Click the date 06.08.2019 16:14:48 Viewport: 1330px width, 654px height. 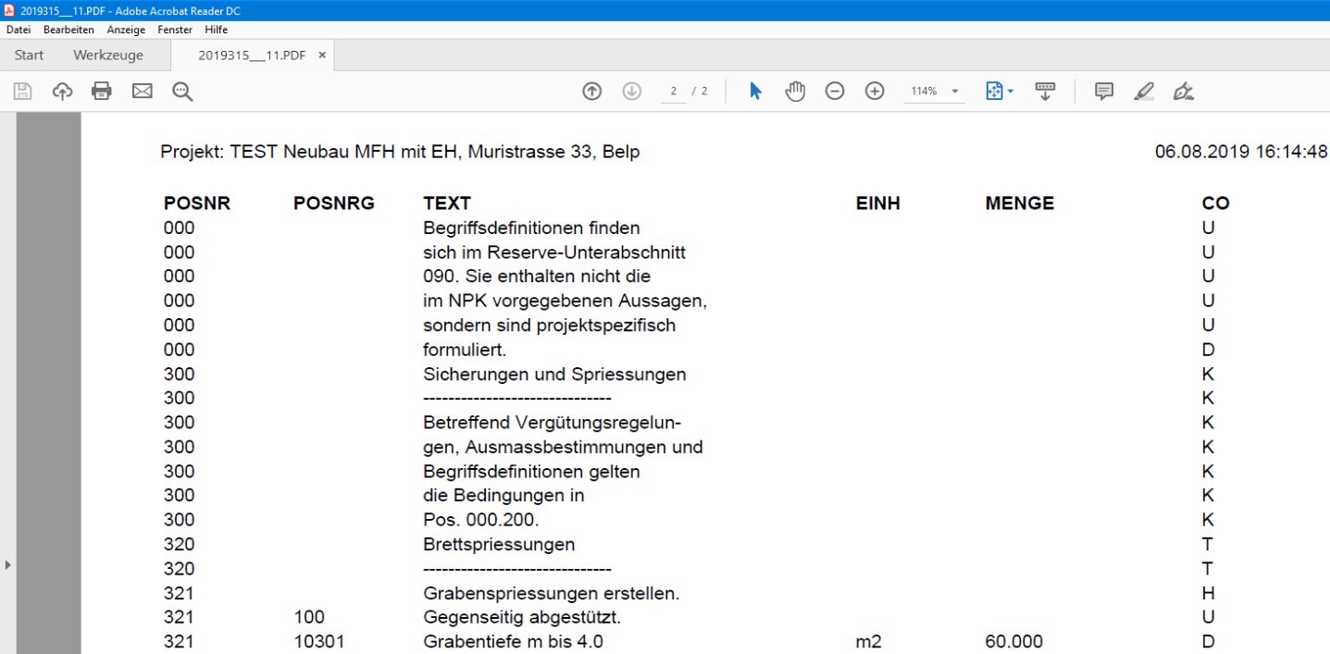1241,152
